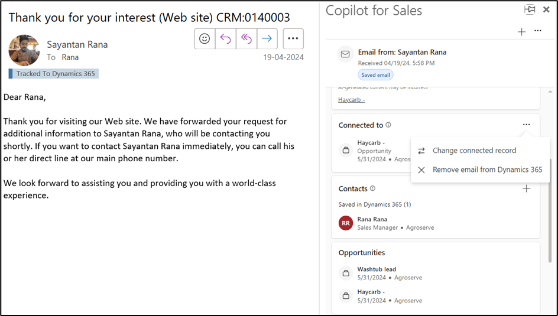Screen dimensions: 558x316
Task: Click the Connected to info icon
Action: point(388,125)
